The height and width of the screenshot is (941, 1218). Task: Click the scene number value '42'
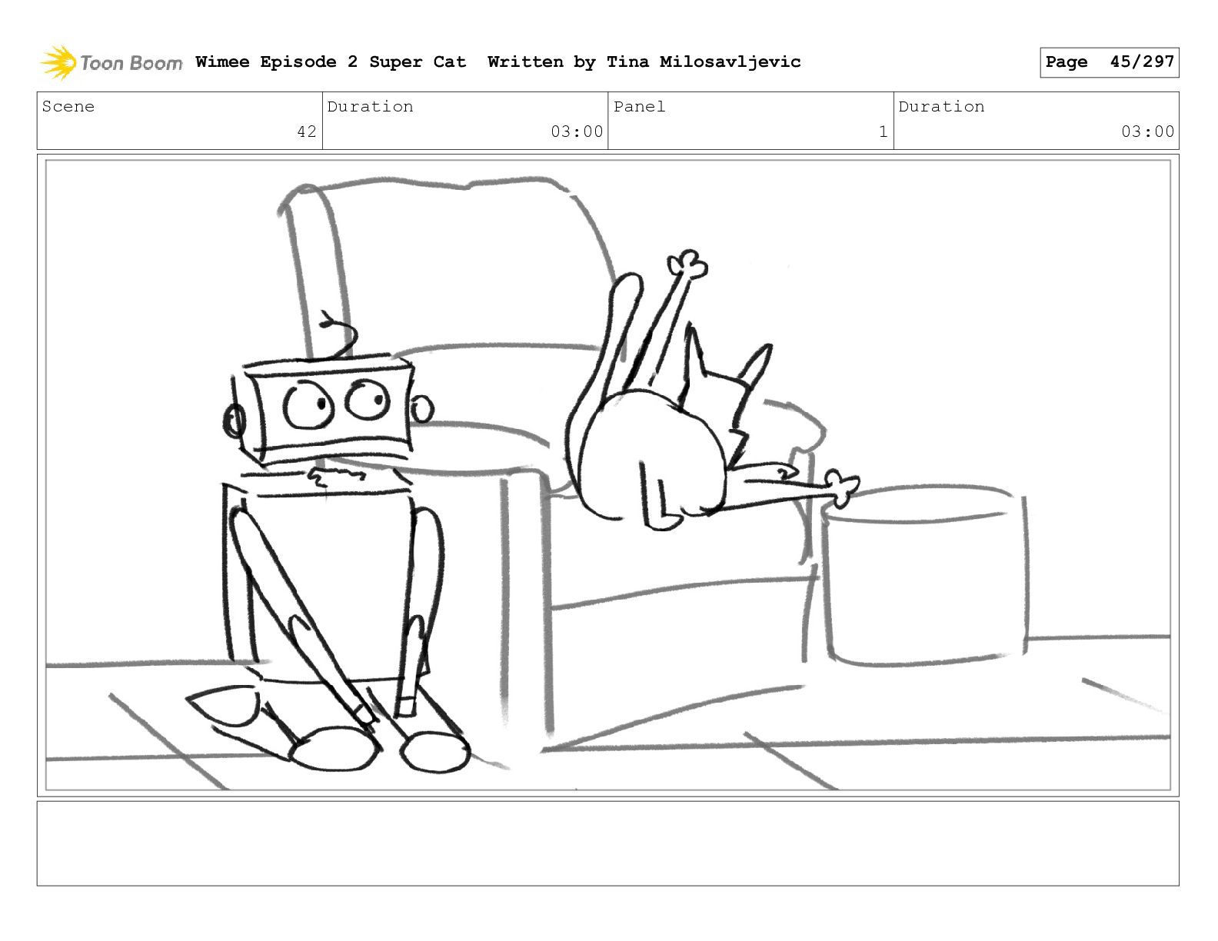pos(307,131)
